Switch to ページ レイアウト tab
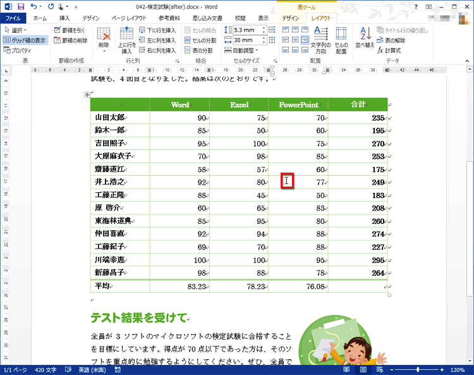Screen dimensions: 474x375 (129, 18)
